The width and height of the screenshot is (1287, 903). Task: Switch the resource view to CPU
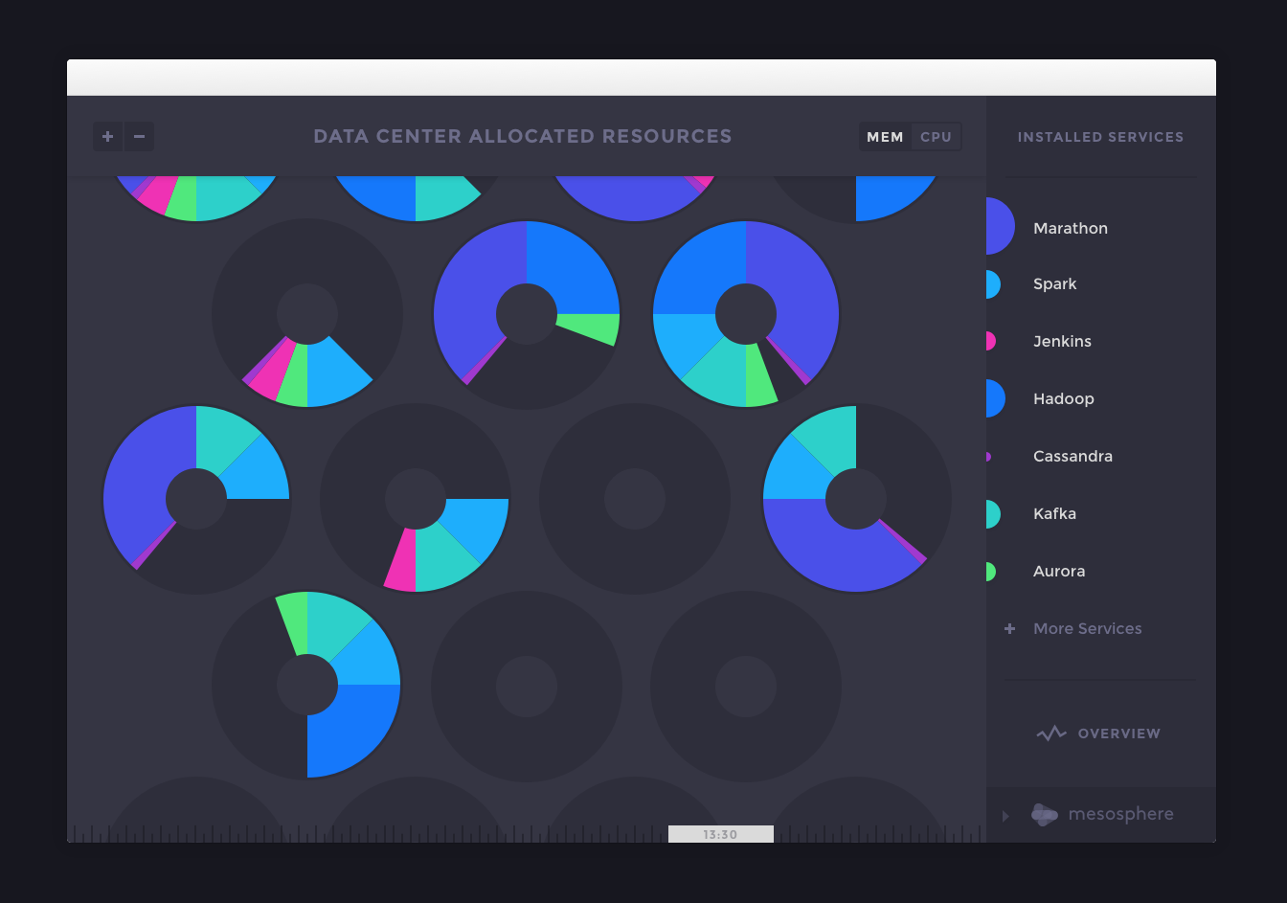tap(936, 137)
